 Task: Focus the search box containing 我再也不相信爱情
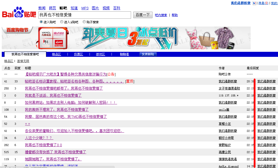pos(85,15)
